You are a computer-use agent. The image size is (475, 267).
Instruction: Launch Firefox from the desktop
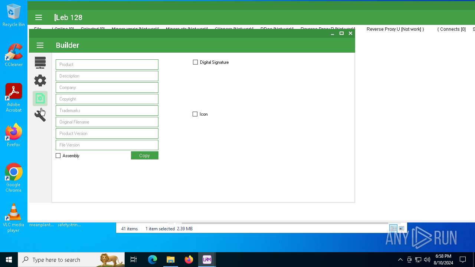(x=14, y=135)
